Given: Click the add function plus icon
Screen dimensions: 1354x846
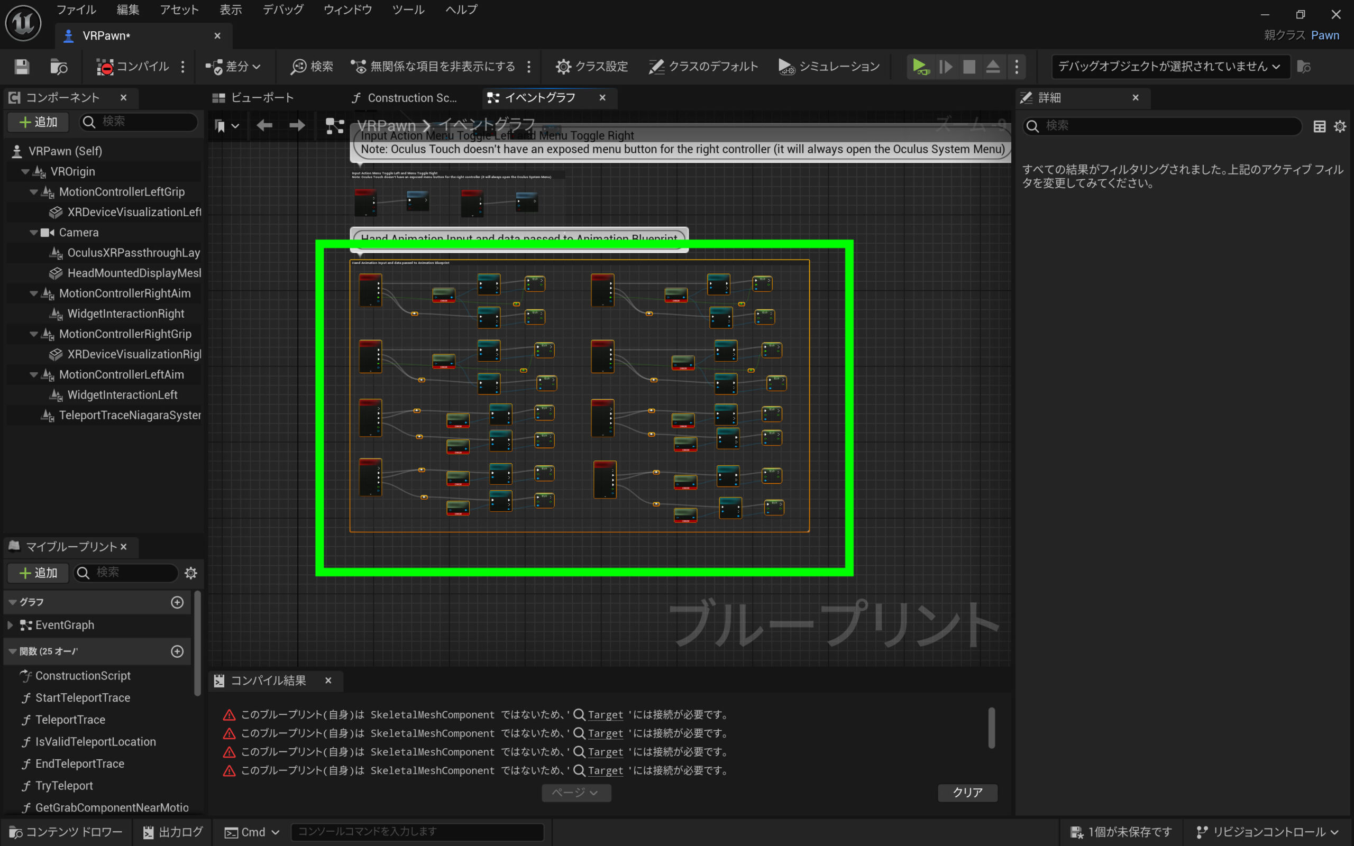Looking at the screenshot, I should click(x=177, y=651).
